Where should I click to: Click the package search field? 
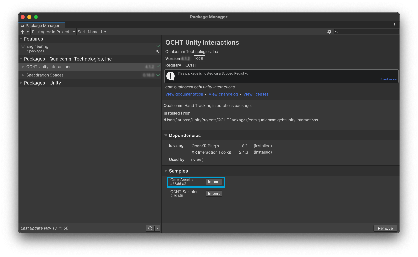[366, 32]
